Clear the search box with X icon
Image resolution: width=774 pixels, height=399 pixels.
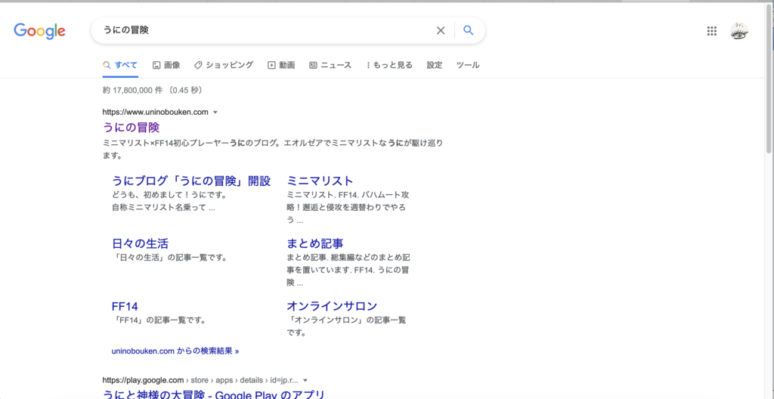(x=441, y=30)
